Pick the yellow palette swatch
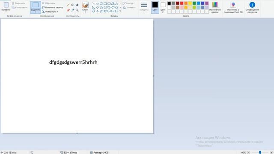Screen dimensions: 274x154 coord(190,3)
